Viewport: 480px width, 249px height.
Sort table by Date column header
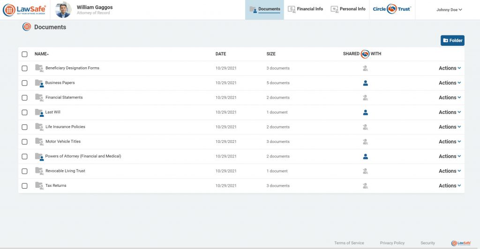[221, 54]
